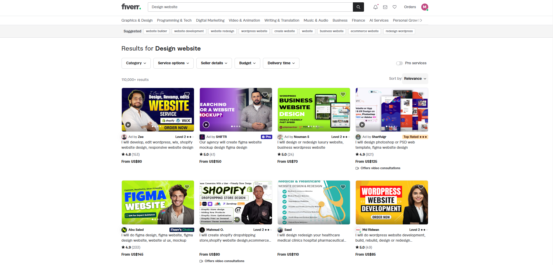Image resolution: width=553 pixels, height=265 pixels.
Task: Play video on Zee's gig thumbnail
Action: (128, 125)
